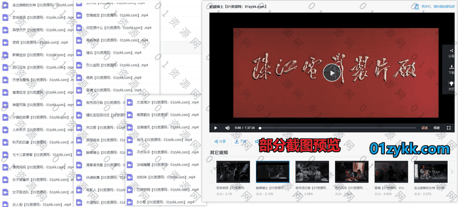Open the 超清 video quality selector
The height and width of the screenshot is (207, 458).
(x=424, y=128)
